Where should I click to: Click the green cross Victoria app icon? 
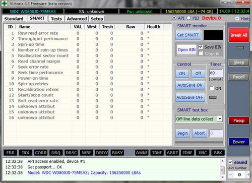[x=5, y=3]
